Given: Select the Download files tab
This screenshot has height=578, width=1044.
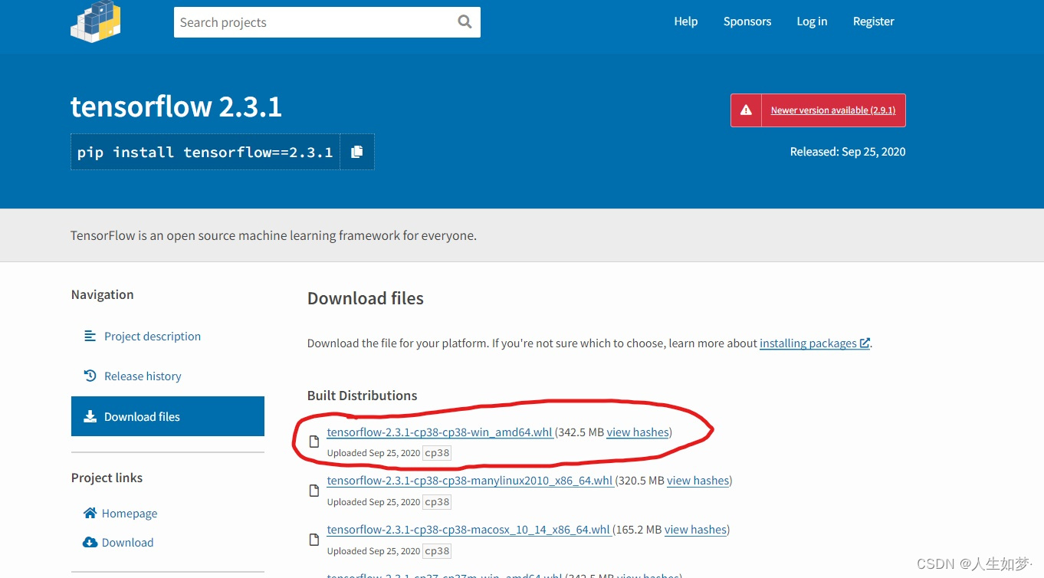Looking at the screenshot, I should tap(168, 416).
